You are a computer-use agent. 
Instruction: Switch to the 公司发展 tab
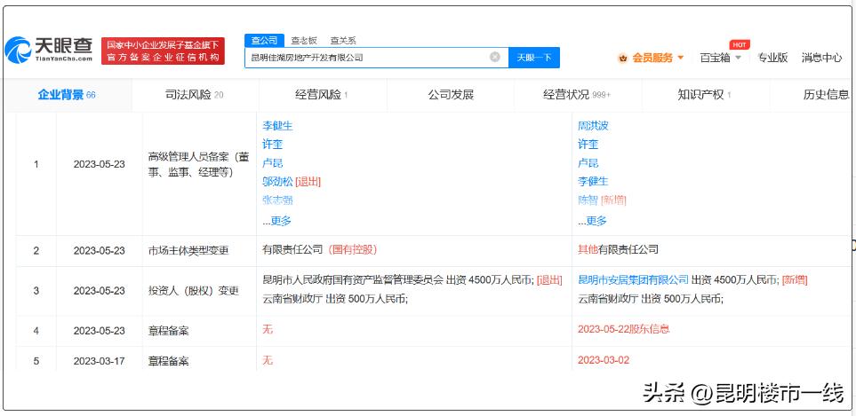coord(451,95)
